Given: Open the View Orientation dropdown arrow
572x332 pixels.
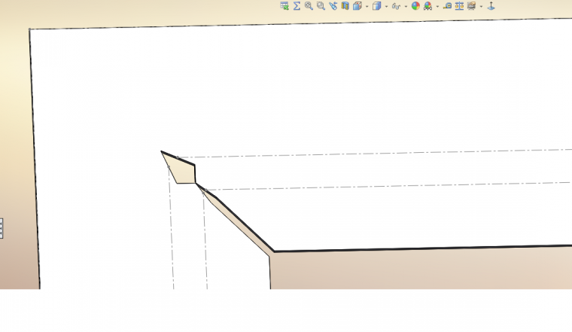Looking at the screenshot, I should pos(367,7).
